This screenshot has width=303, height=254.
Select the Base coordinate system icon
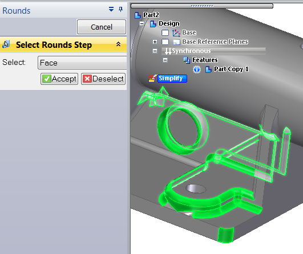point(176,33)
